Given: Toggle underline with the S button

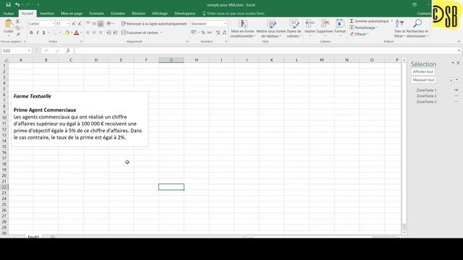Looking at the screenshot, I should pos(43,32).
